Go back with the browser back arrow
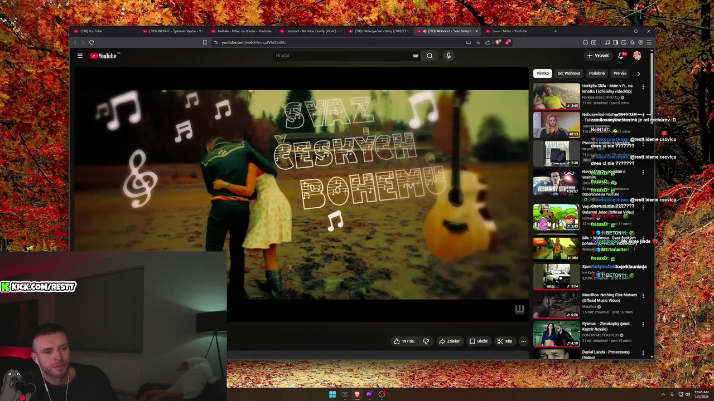This screenshot has width=714, height=401. (x=75, y=42)
